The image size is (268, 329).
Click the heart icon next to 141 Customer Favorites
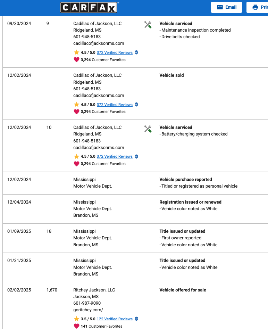tap(76, 326)
